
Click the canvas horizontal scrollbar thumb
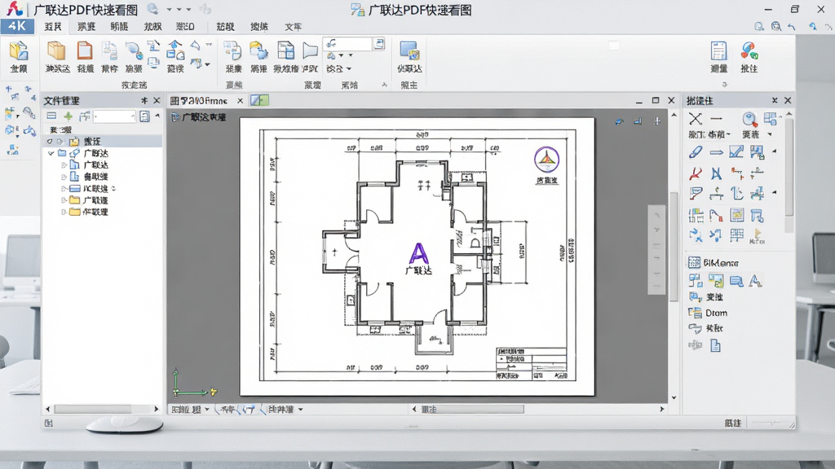point(474,409)
